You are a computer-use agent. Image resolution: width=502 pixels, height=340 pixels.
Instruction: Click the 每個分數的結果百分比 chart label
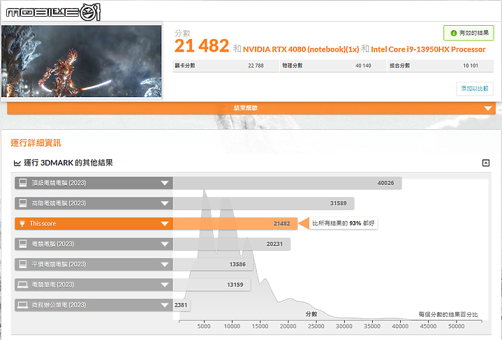(448, 314)
